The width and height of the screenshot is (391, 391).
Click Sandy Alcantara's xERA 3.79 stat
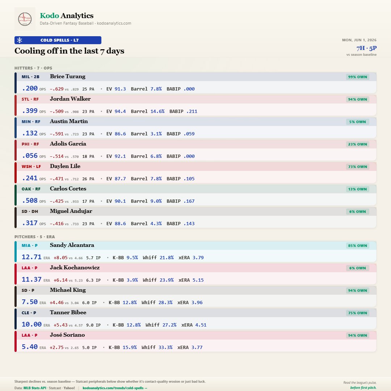pos(191,257)
